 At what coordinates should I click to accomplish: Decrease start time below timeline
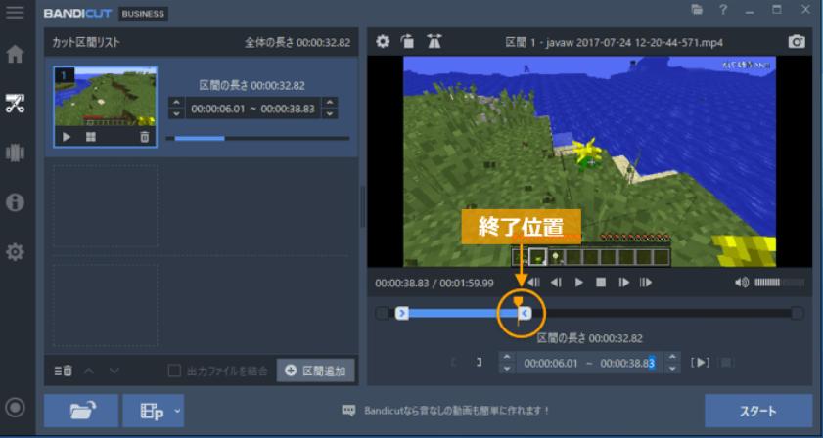(x=507, y=369)
